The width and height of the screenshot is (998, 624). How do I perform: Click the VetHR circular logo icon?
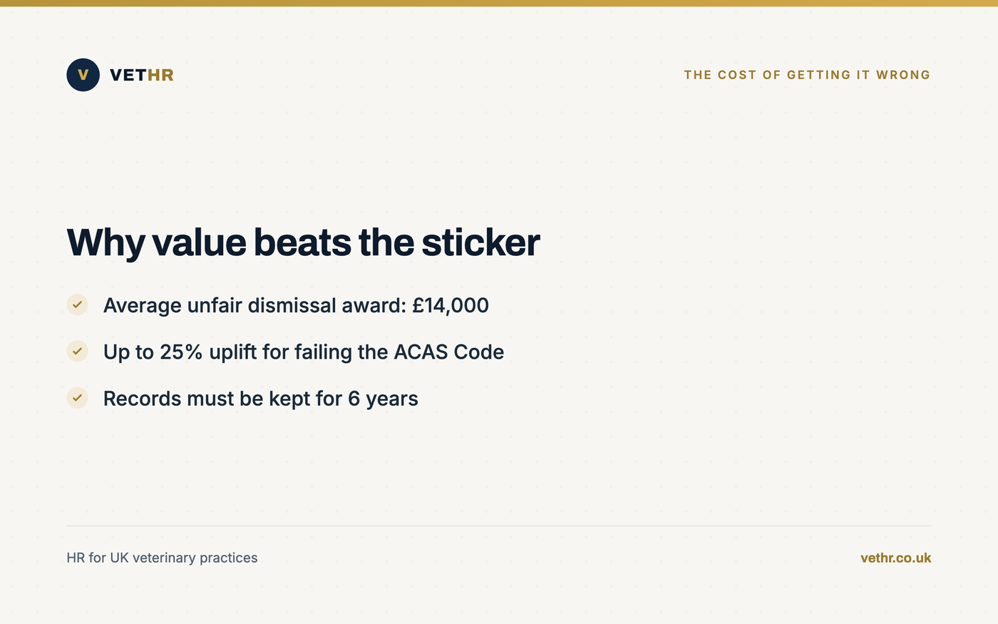[x=83, y=75]
